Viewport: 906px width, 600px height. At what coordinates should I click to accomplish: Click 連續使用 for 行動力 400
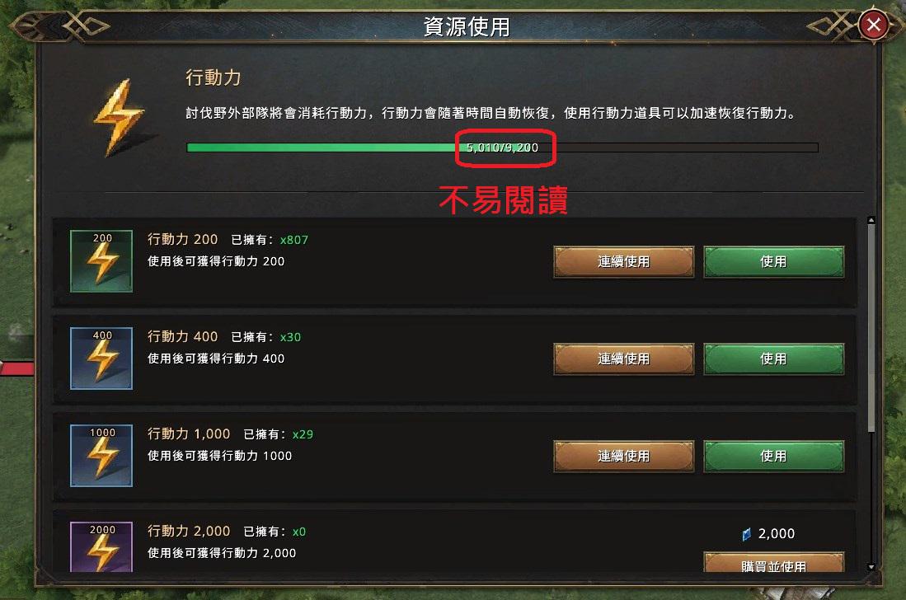click(623, 359)
